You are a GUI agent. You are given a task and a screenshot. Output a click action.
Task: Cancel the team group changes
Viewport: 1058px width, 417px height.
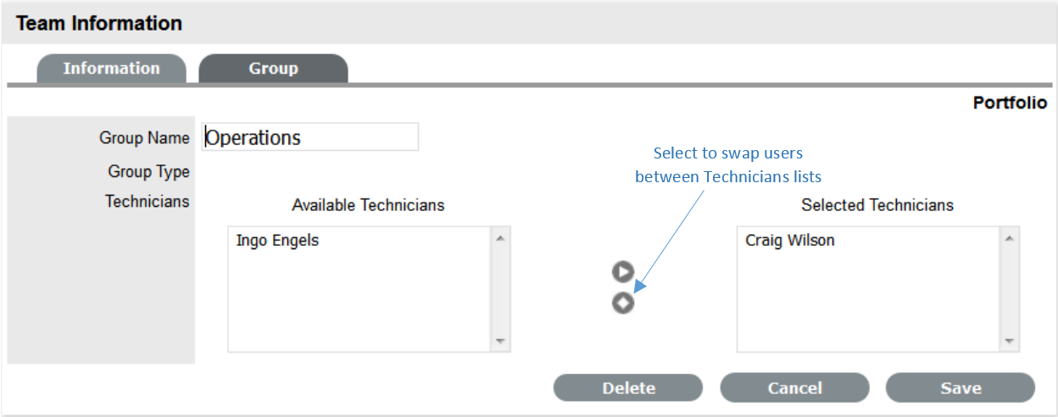pos(794,388)
